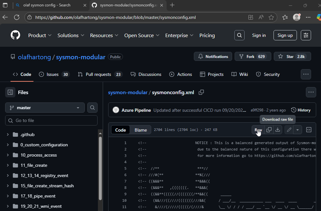Open the tab actions menu icon

5,5
